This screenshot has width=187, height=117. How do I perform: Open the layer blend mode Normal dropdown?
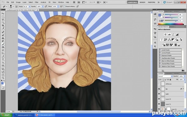pyautogui.click(x=165, y=76)
